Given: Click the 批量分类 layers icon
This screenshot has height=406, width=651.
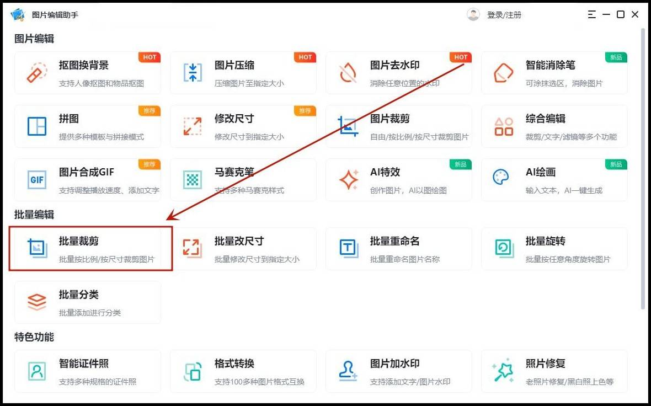Looking at the screenshot, I should click(37, 302).
